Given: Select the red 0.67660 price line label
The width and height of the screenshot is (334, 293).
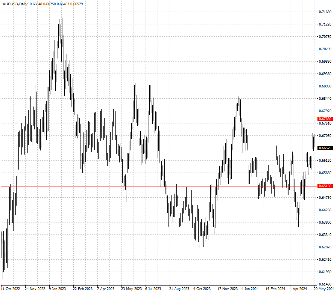Looking at the screenshot, I should pyautogui.click(x=325, y=119).
